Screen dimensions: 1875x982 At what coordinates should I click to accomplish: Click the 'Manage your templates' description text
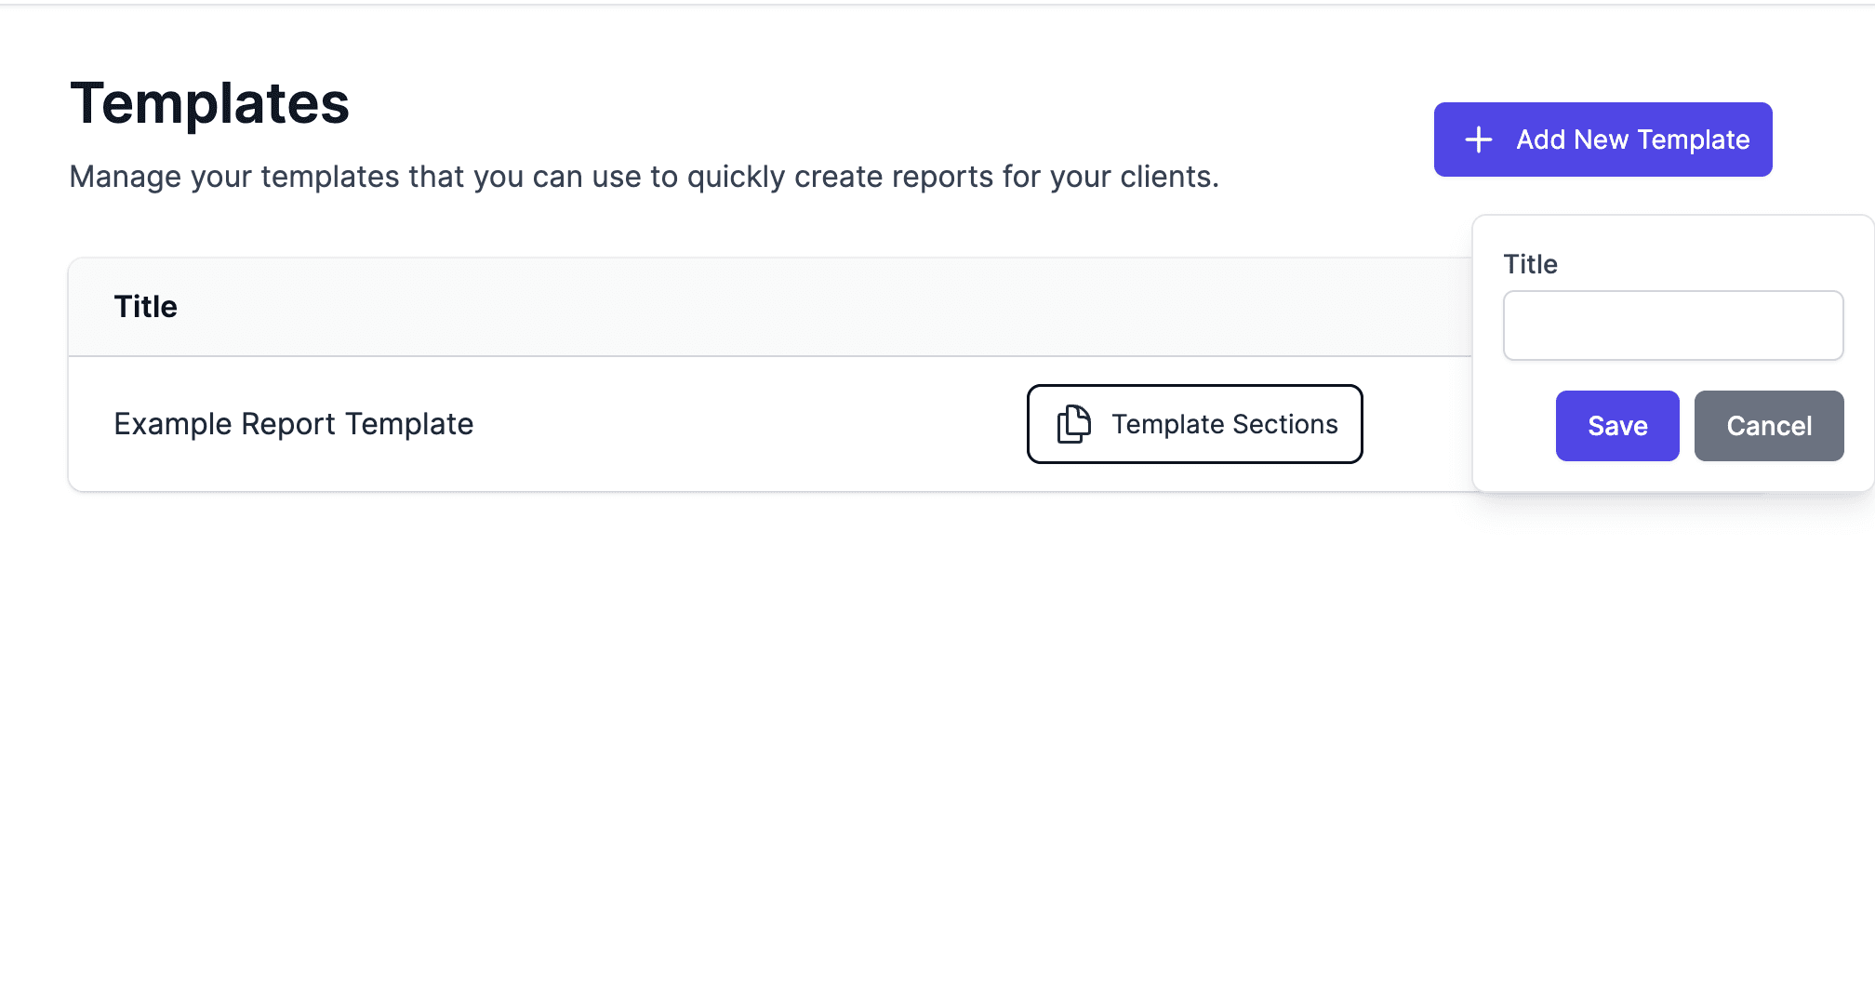[644, 177]
